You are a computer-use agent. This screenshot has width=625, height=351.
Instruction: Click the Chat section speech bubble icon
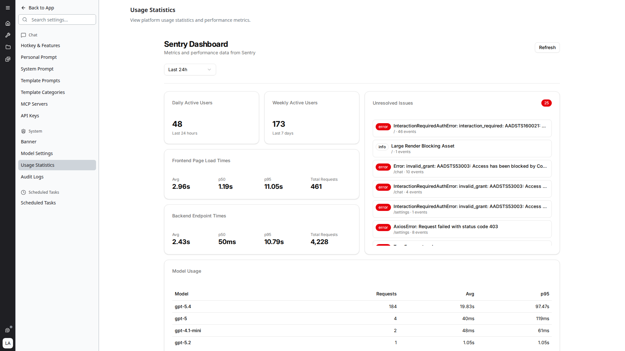tap(23, 35)
